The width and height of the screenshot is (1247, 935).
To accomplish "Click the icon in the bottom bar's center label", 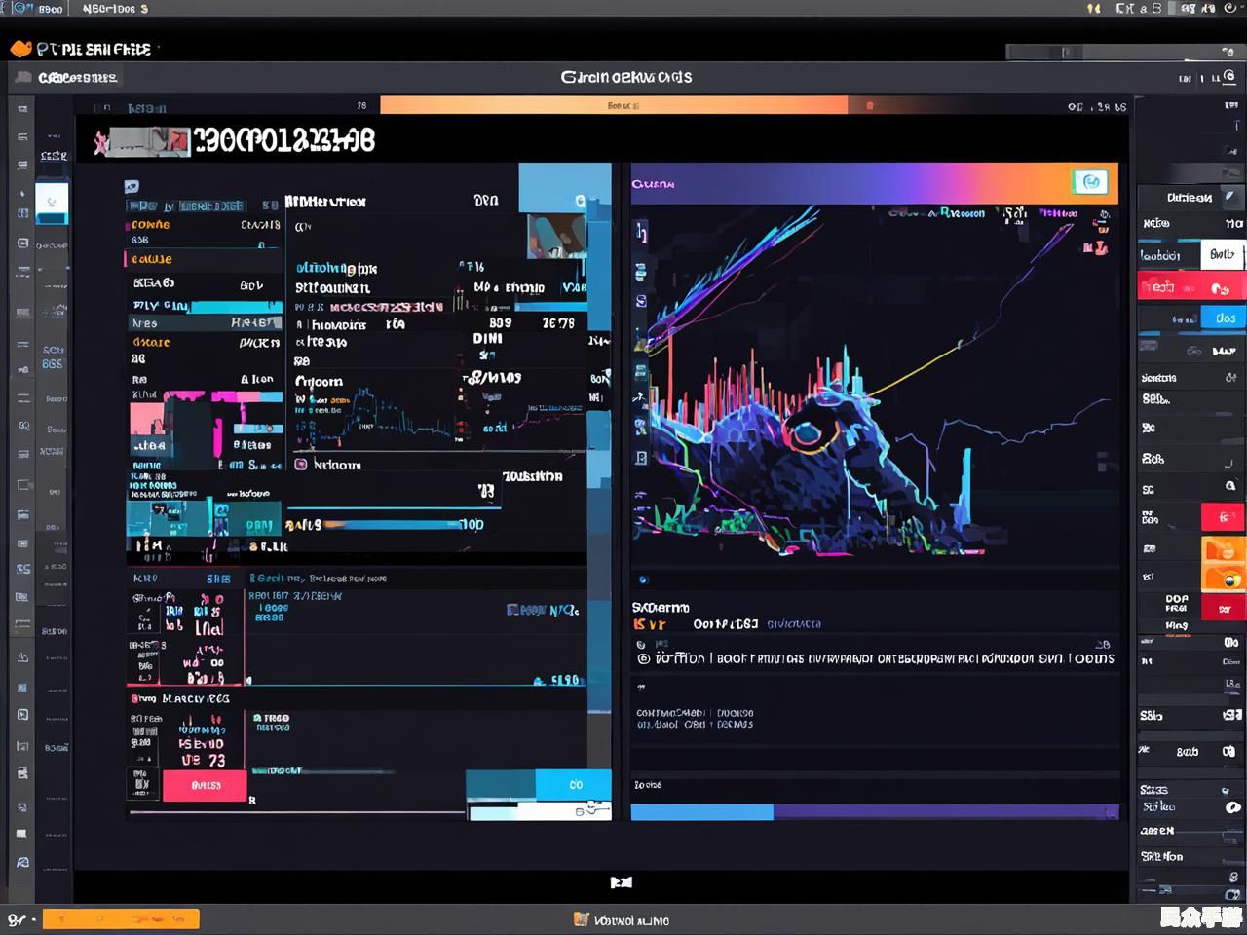I will pyautogui.click(x=582, y=919).
